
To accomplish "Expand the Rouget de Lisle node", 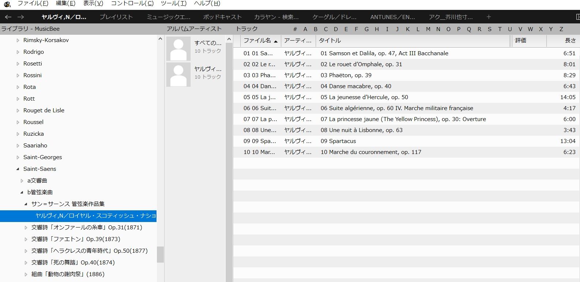I will click(18, 110).
